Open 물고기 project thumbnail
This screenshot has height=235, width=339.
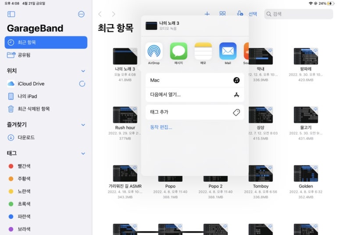click(x=306, y=115)
